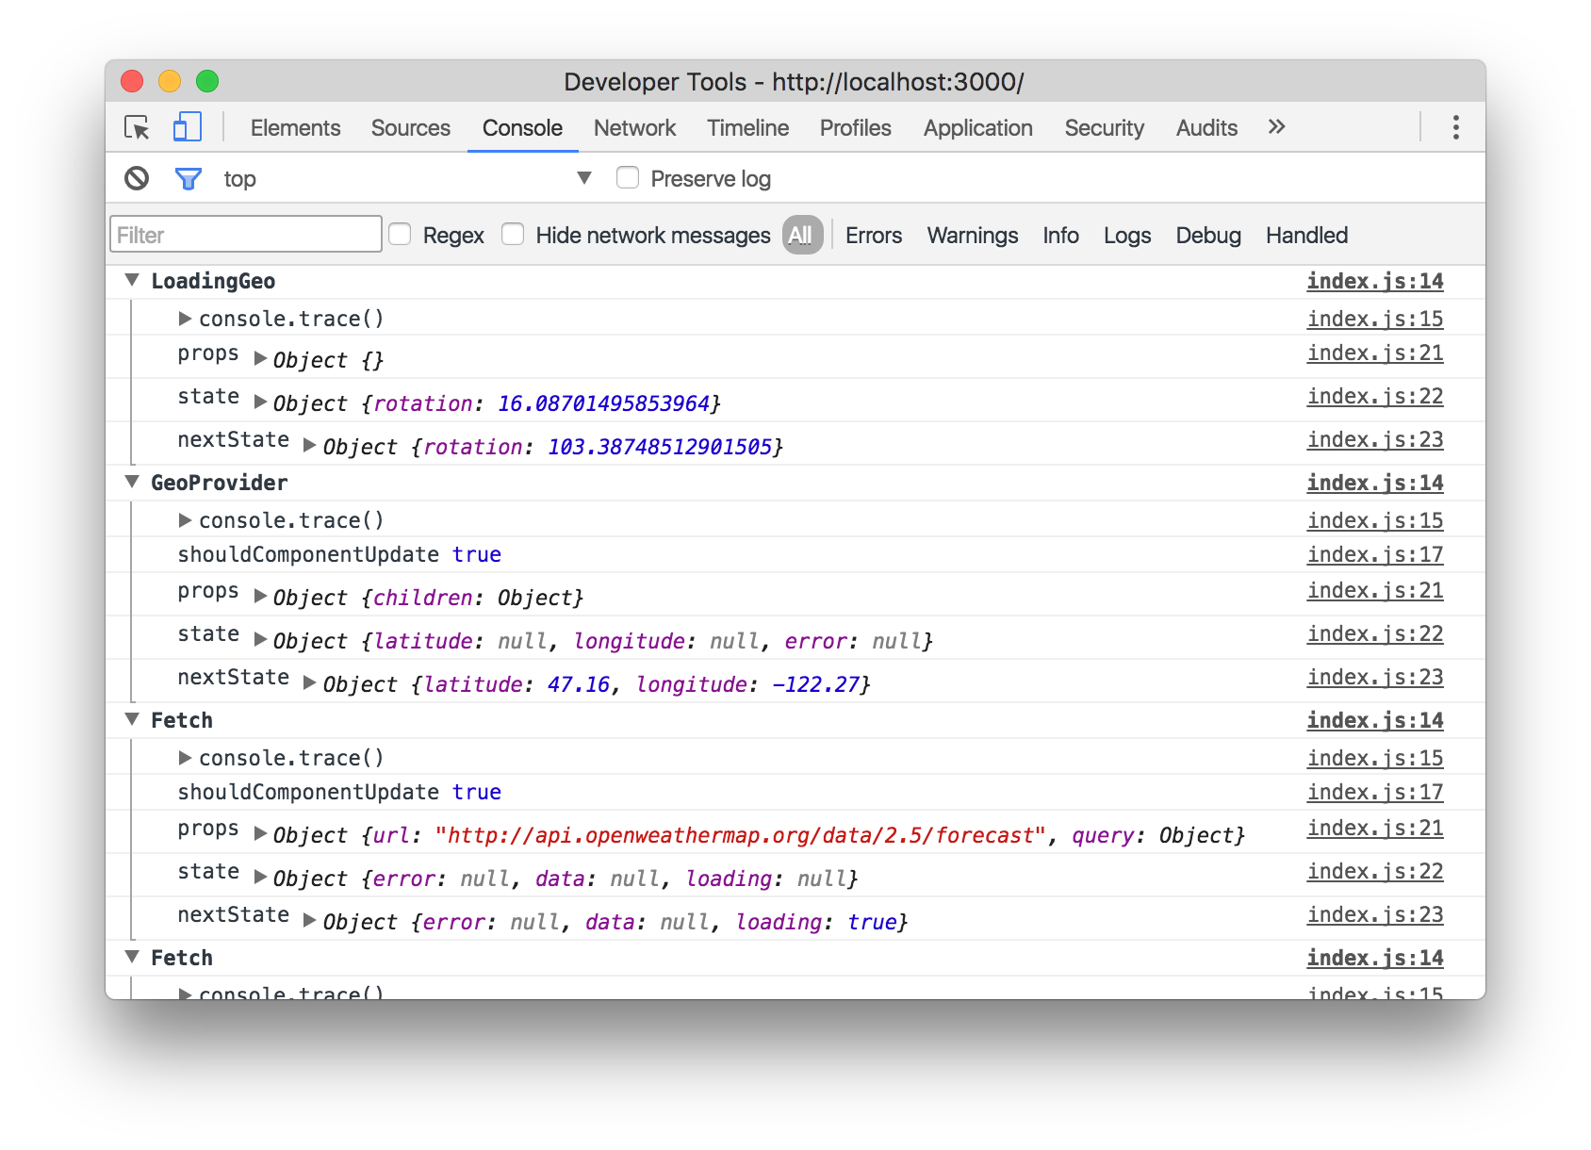Enable the Regex checkbox
The height and width of the screenshot is (1150, 1591).
(401, 235)
